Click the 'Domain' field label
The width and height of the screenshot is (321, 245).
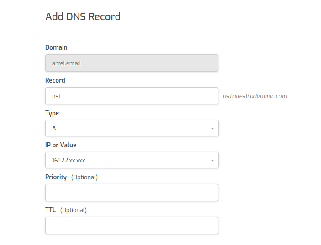(56, 47)
